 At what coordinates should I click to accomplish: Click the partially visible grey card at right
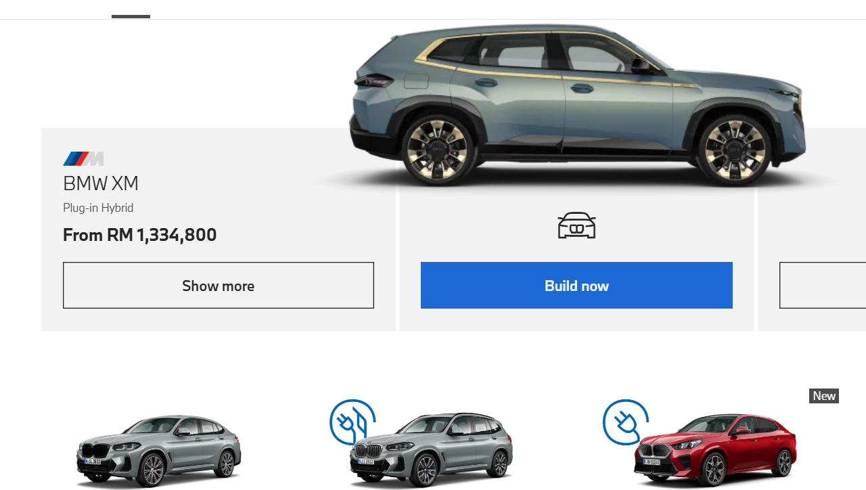812,229
